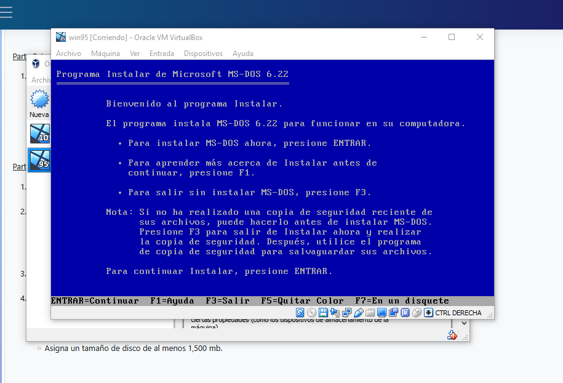Click the keyboard capture arrow indicator
This screenshot has height=383, width=563.
click(428, 313)
